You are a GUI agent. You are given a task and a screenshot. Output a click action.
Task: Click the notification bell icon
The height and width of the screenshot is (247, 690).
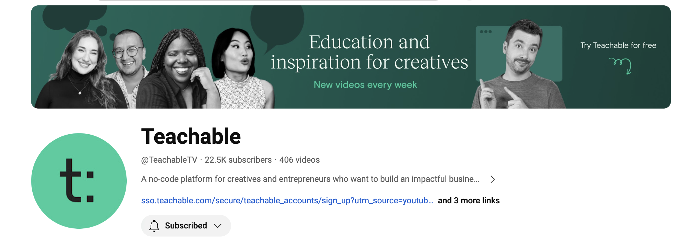(x=154, y=226)
